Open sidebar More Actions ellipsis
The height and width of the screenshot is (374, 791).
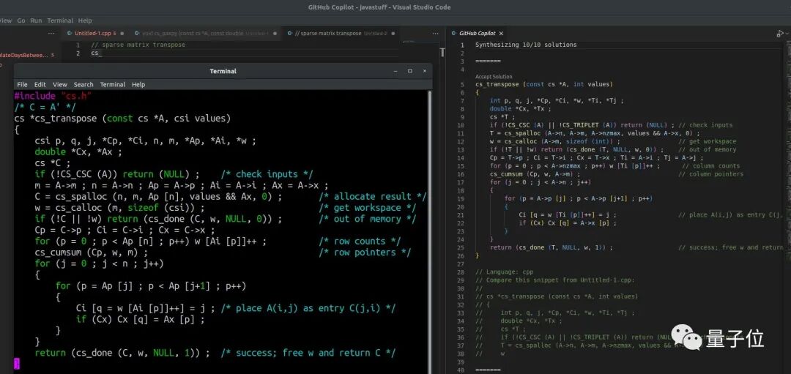point(51,33)
